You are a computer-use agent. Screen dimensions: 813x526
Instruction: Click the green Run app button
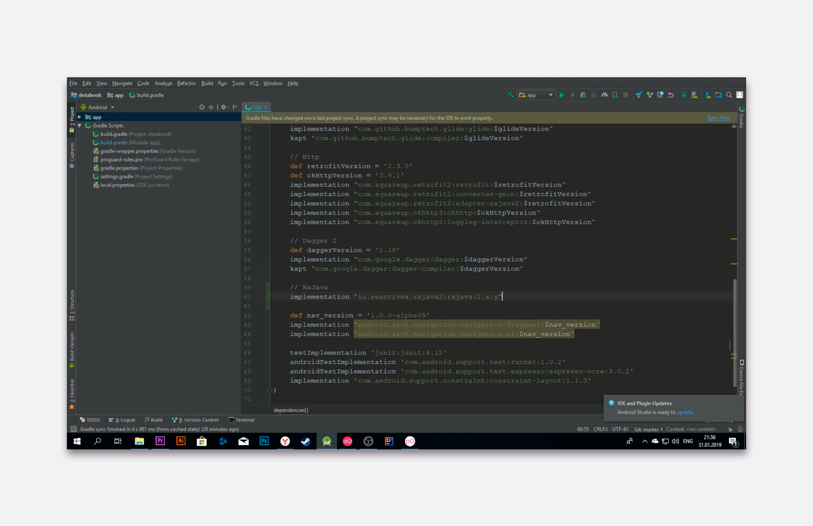(x=562, y=95)
